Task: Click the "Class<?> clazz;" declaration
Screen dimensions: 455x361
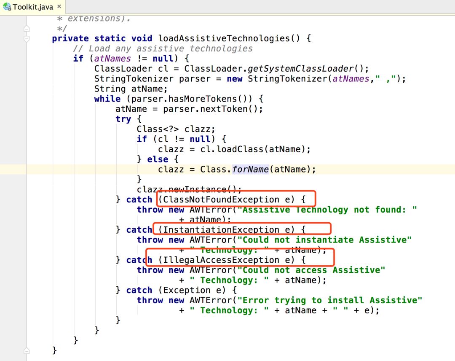Action: (x=176, y=129)
